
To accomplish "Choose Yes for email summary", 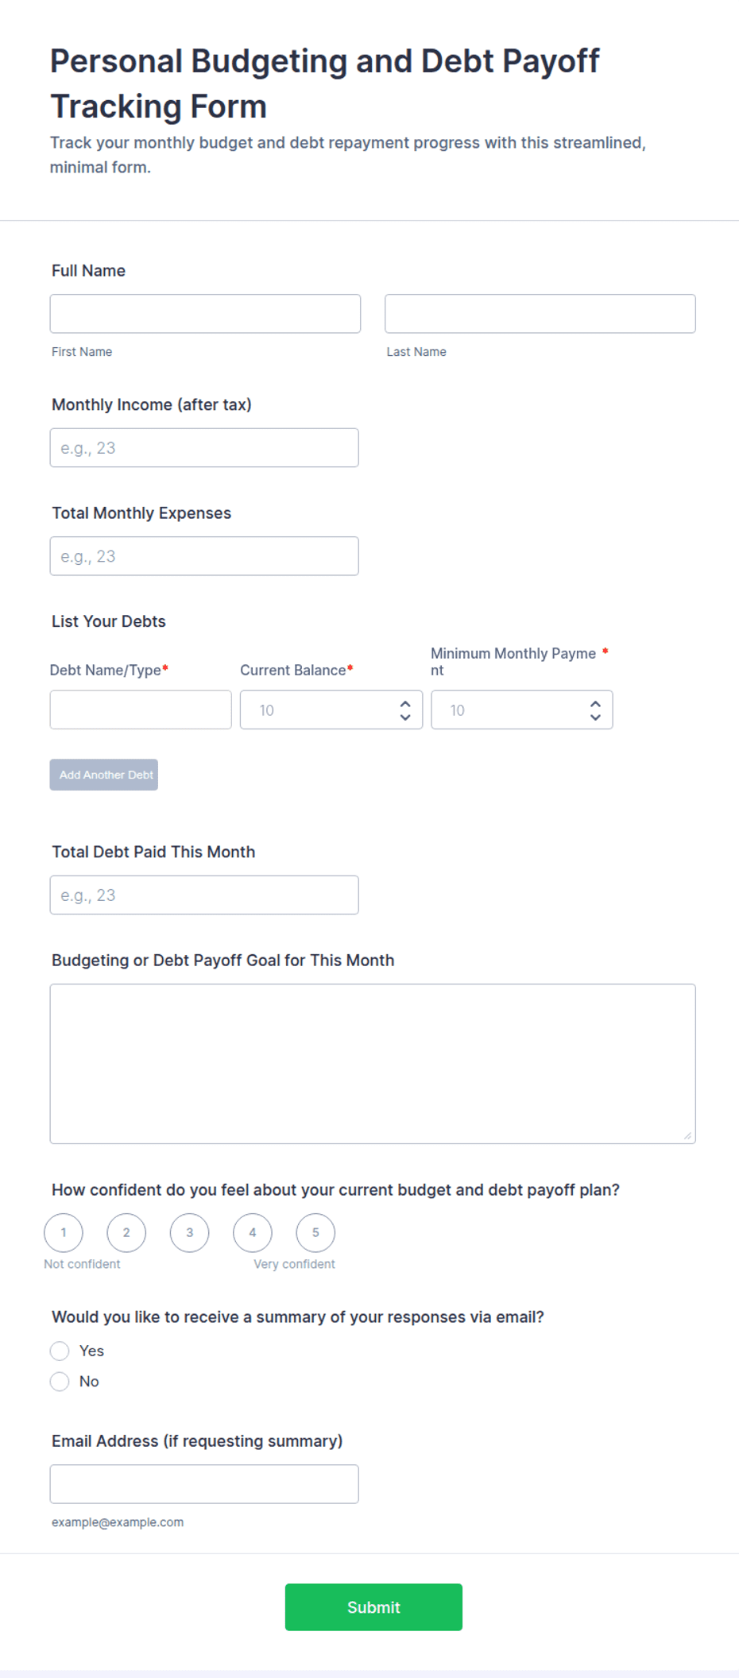I will [60, 1351].
